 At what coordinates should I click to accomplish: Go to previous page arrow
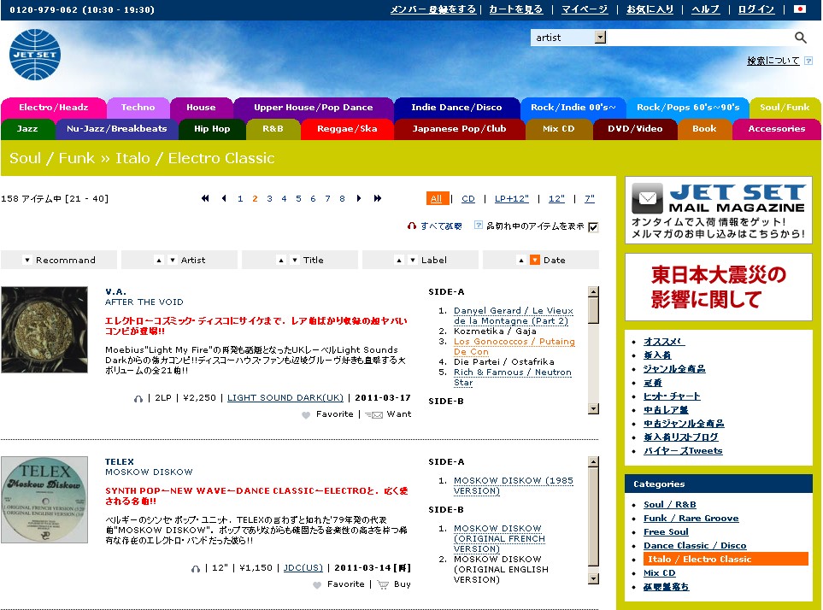224,198
